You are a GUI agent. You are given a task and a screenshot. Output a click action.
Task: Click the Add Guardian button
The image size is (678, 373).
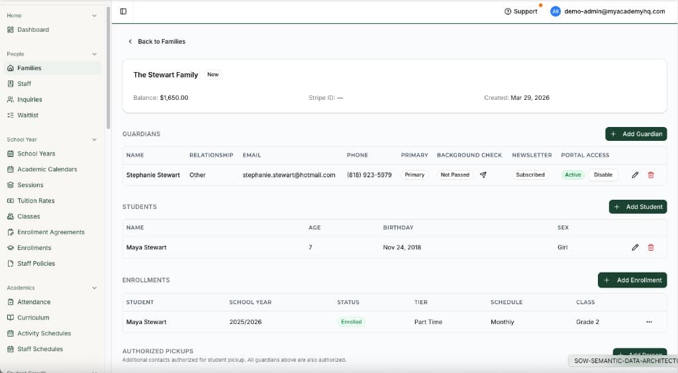coord(636,134)
